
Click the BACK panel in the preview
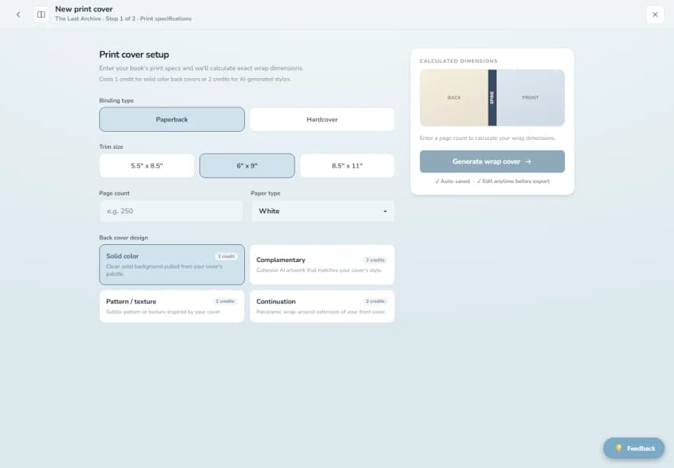click(x=454, y=98)
